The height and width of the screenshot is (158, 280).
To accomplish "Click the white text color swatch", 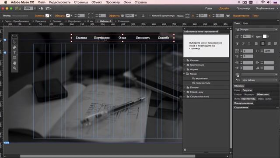I will click(x=265, y=36).
